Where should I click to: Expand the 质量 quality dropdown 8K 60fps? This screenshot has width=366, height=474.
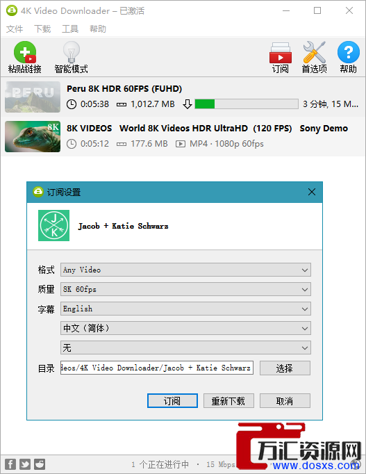(x=185, y=289)
